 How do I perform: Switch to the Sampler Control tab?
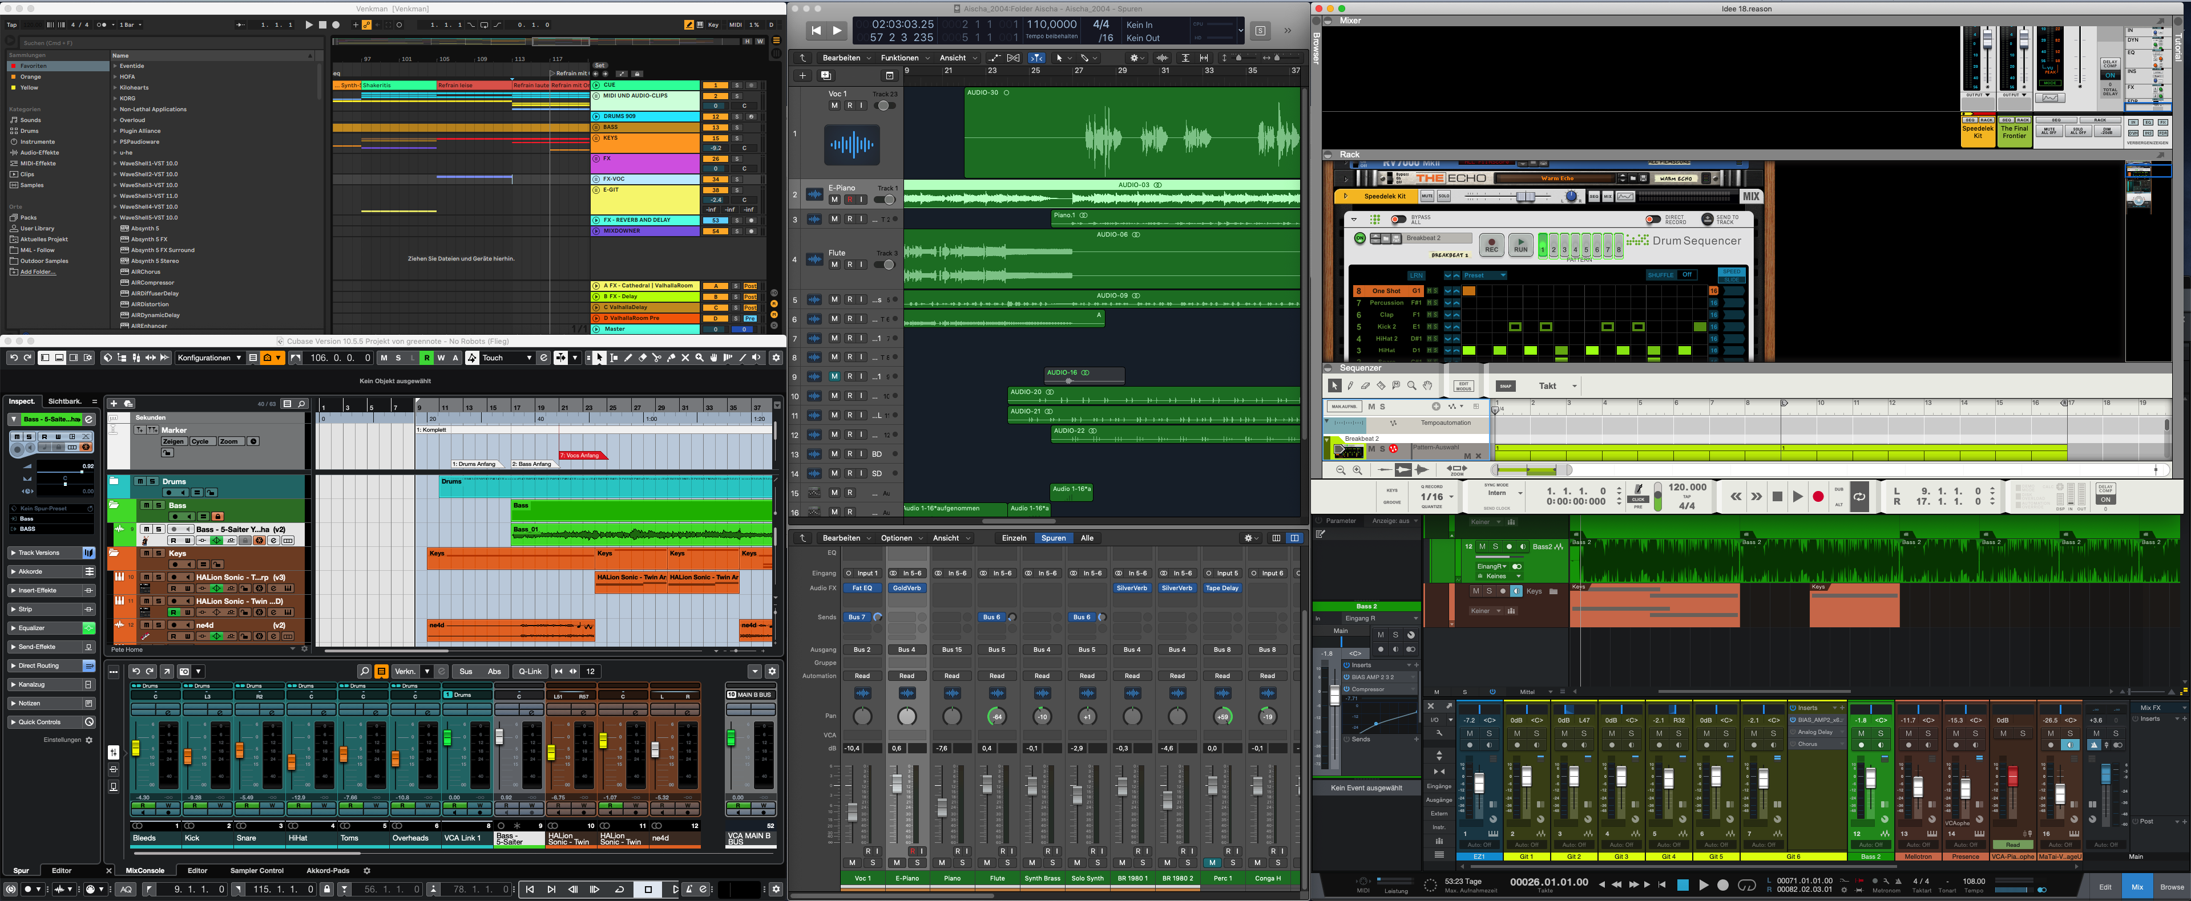click(256, 870)
